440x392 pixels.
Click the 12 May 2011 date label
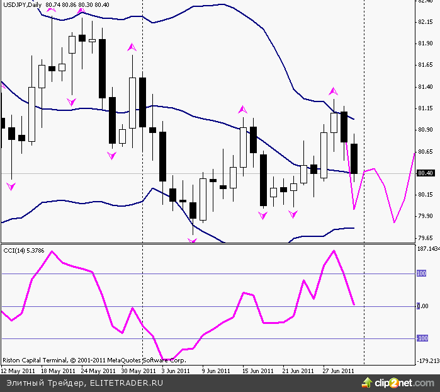click(x=18, y=371)
